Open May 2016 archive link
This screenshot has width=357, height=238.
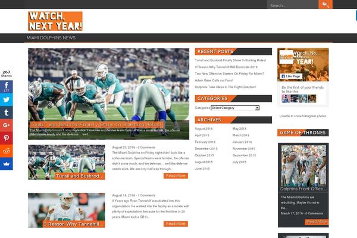pos(239,129)
